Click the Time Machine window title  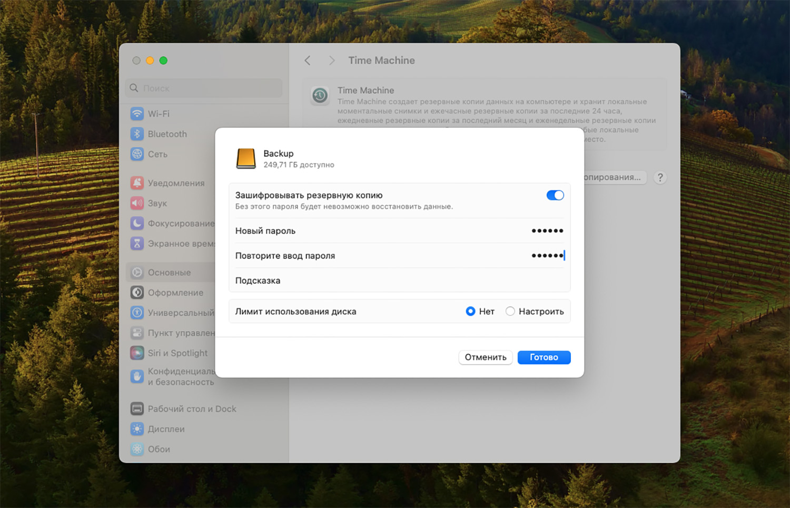381,61
